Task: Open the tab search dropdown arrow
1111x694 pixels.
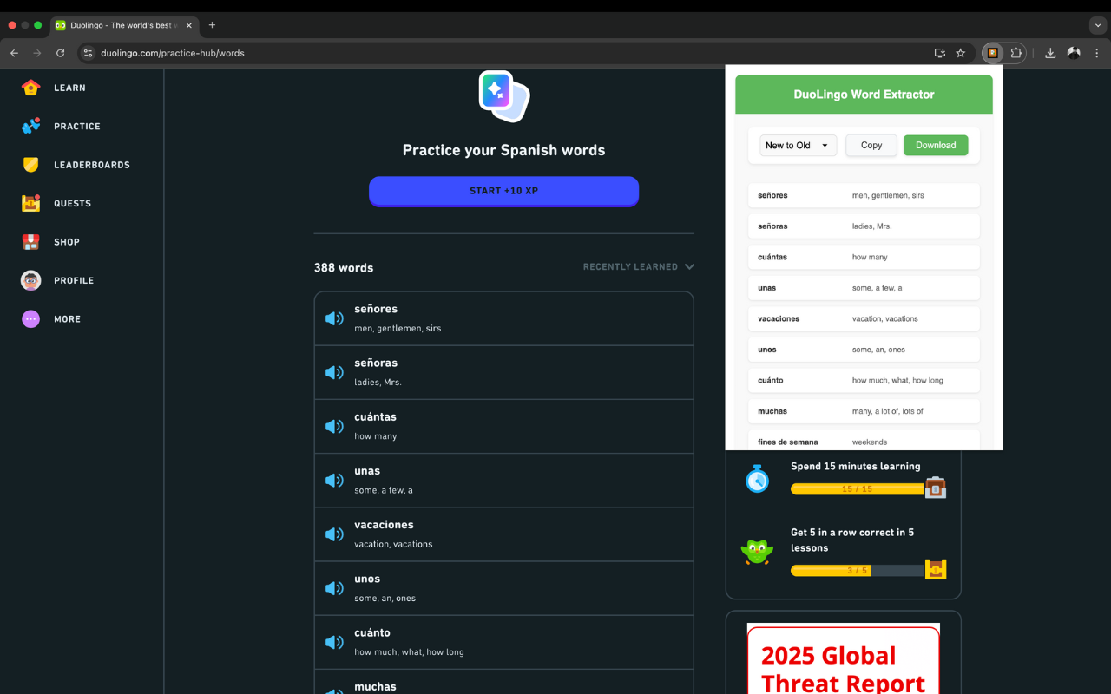Action: (x=1097, y=25)
